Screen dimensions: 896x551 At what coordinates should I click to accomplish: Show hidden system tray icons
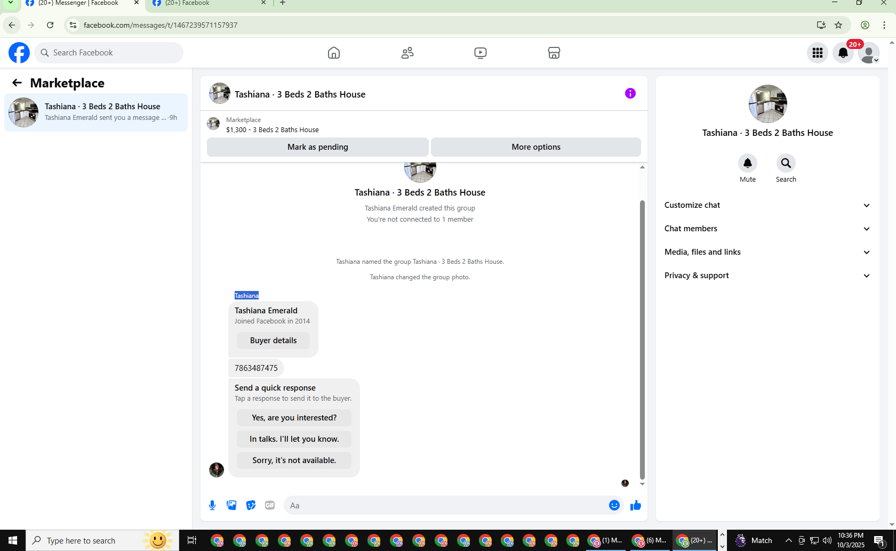(x=789, y=540)
